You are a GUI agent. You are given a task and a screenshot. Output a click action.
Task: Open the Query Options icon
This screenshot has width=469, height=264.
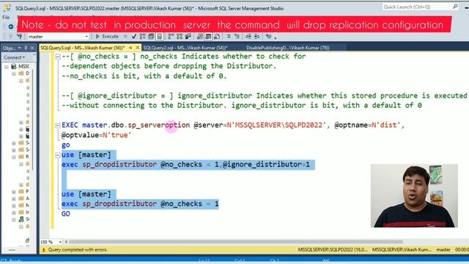pyautogui.click(x=151, y=37)
